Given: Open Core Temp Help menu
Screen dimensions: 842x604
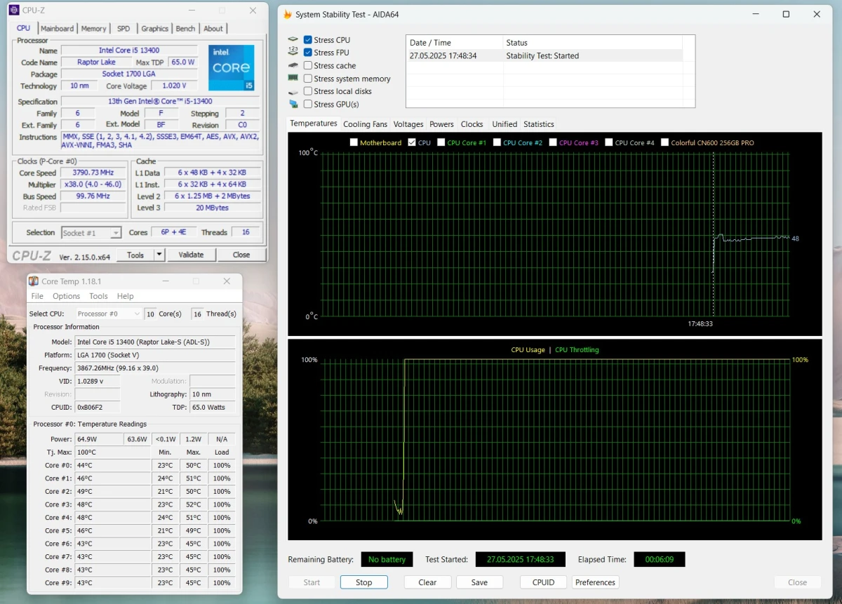Looking at the screenshot, I should click(125, 296).
